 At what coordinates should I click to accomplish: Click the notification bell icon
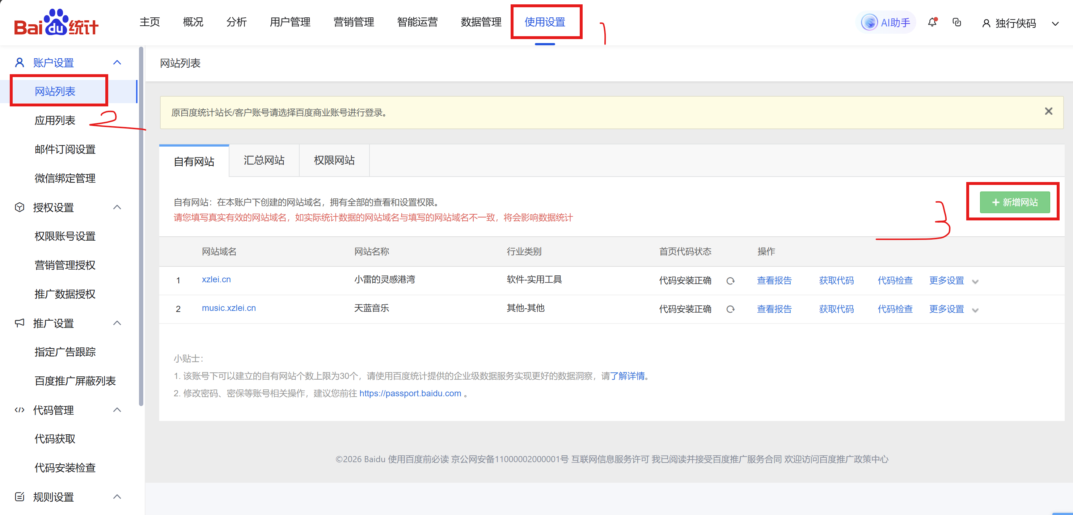coord(932,22)
